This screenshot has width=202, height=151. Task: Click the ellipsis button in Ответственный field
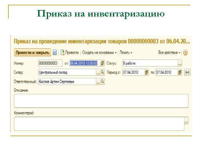(98, 82)
